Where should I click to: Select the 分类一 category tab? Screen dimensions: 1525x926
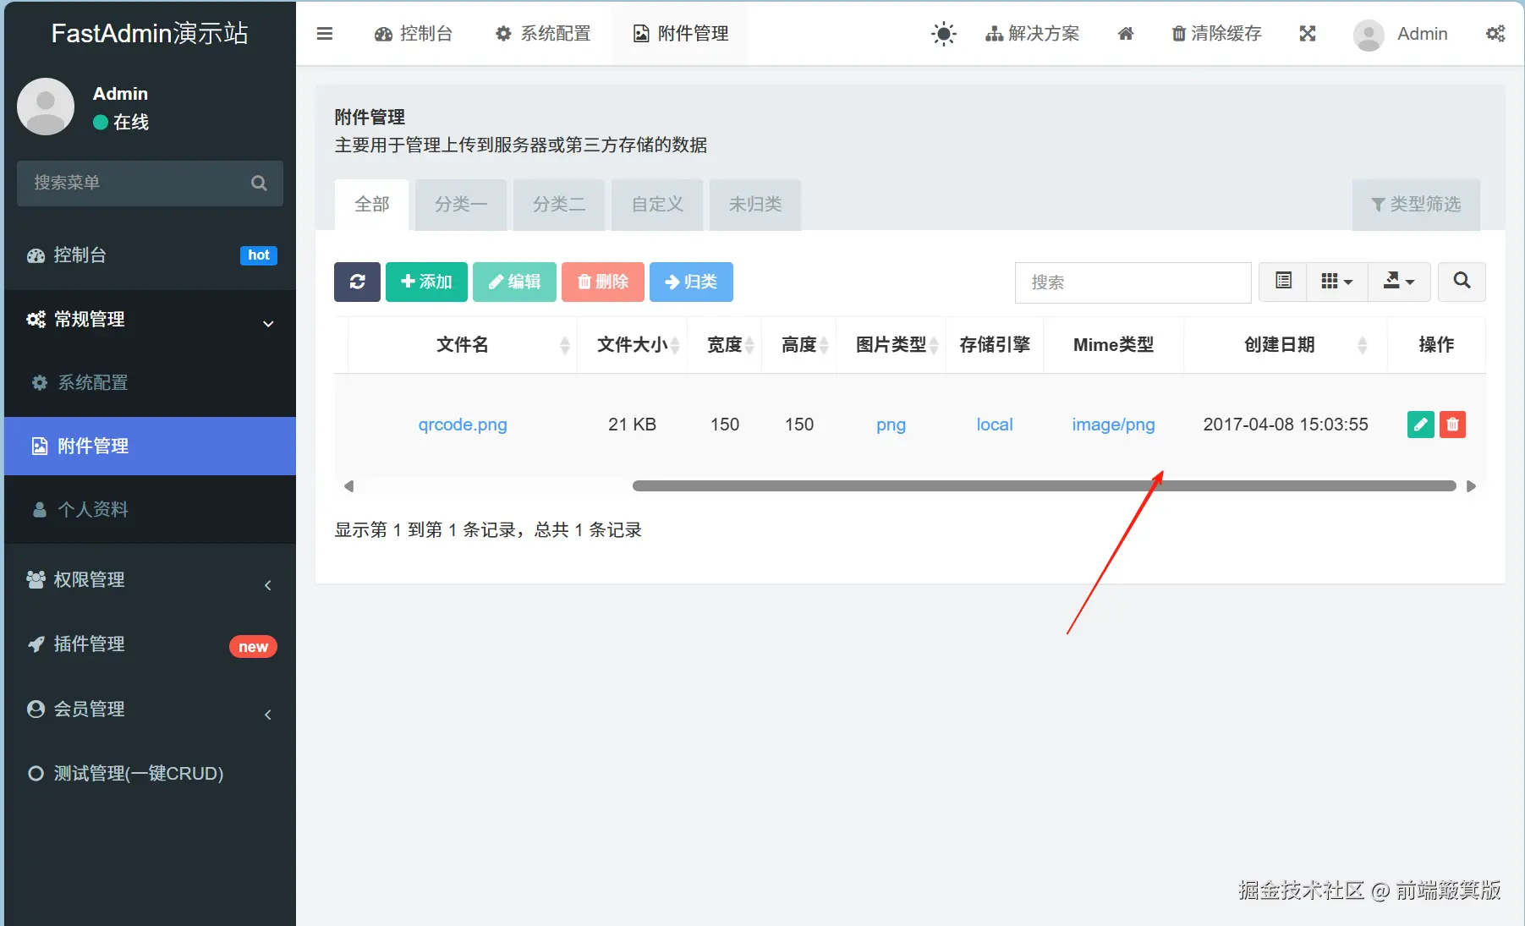(x=461, y=205)
